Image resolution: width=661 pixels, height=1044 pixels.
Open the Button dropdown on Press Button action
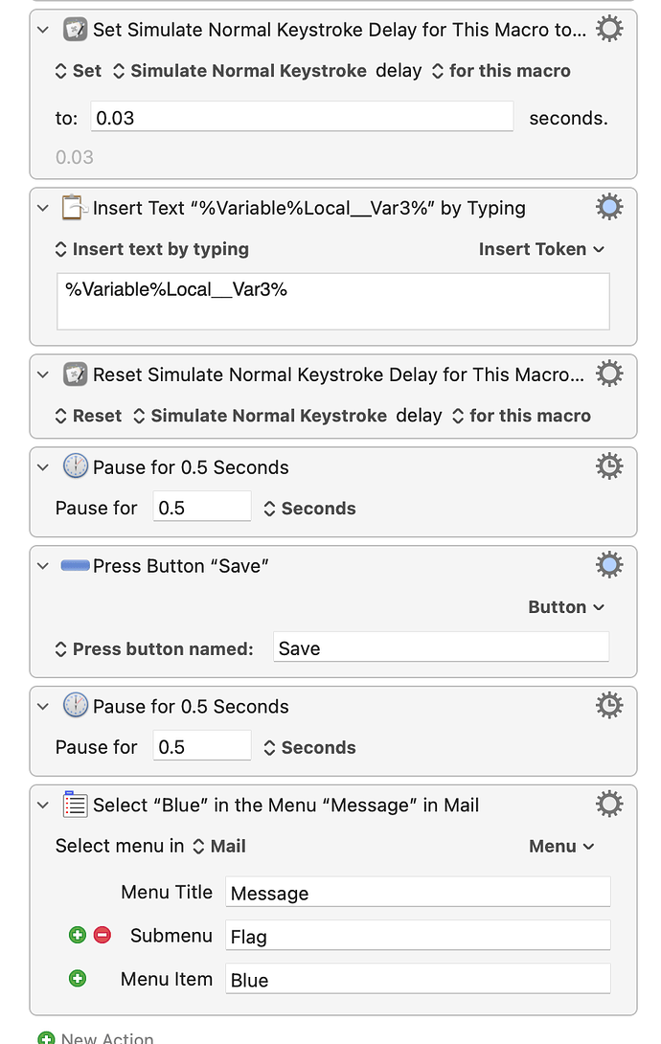click(566, 607)
